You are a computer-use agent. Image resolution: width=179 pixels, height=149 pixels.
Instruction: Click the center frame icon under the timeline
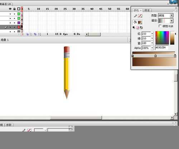(x=23, y=34)
